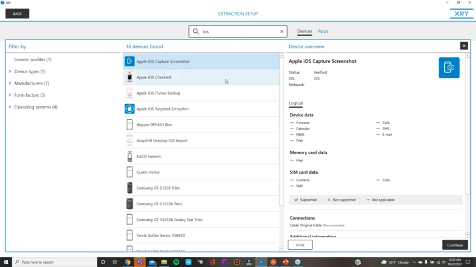Expand the Operating systems filter

(x=10, y=107)
